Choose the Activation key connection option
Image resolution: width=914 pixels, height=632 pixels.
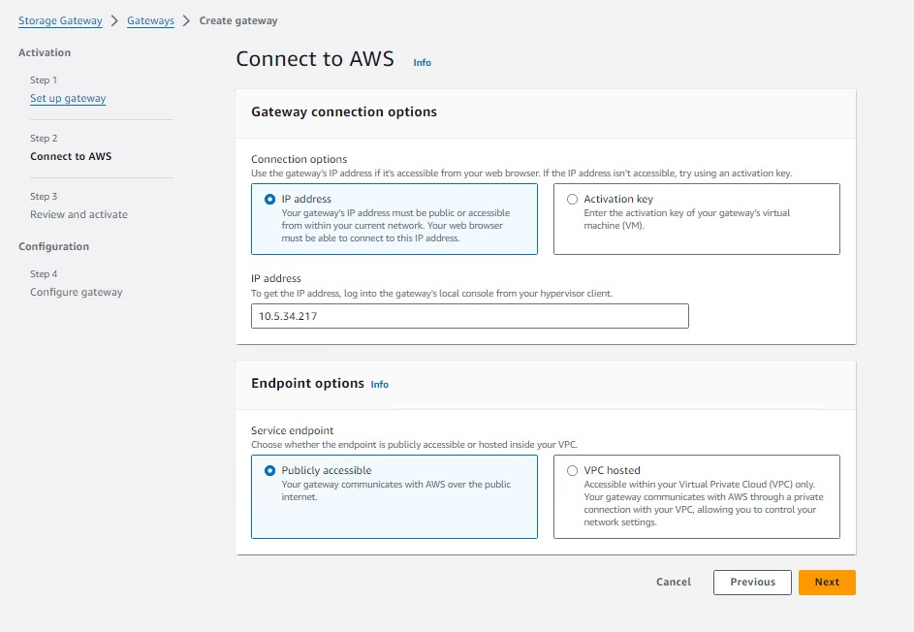click(x=573, y=200)
